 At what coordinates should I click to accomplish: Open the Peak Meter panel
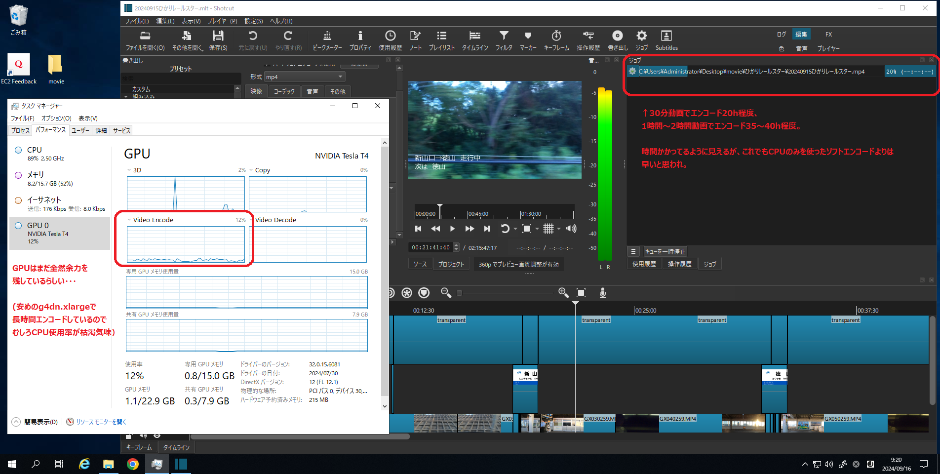(x=326, y=39)
